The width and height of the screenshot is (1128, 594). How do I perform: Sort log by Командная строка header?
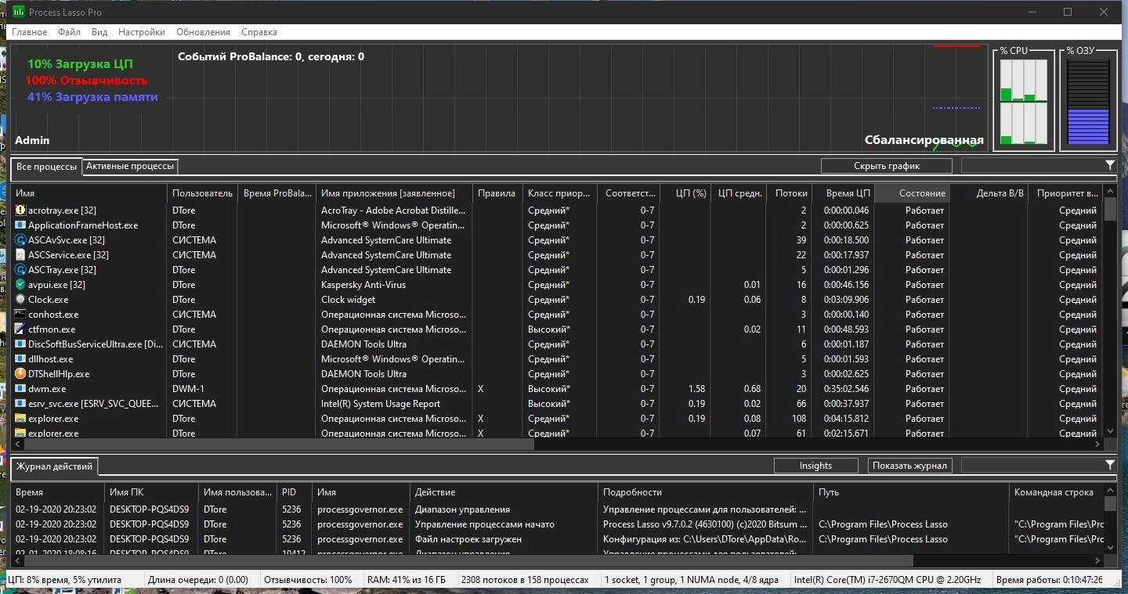[x=1057, y=492]
